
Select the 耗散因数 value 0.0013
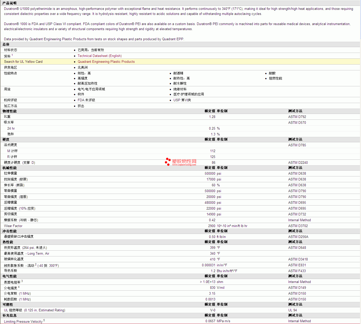pos(210,299)
